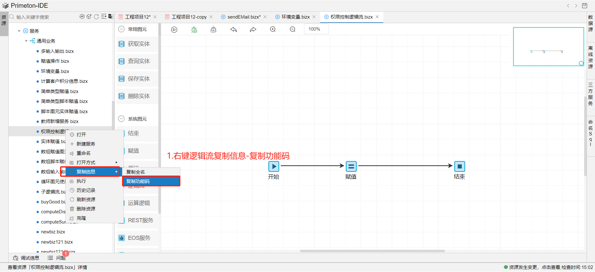Collapse the 系统图元 palette section

click(x=121, y=119)
